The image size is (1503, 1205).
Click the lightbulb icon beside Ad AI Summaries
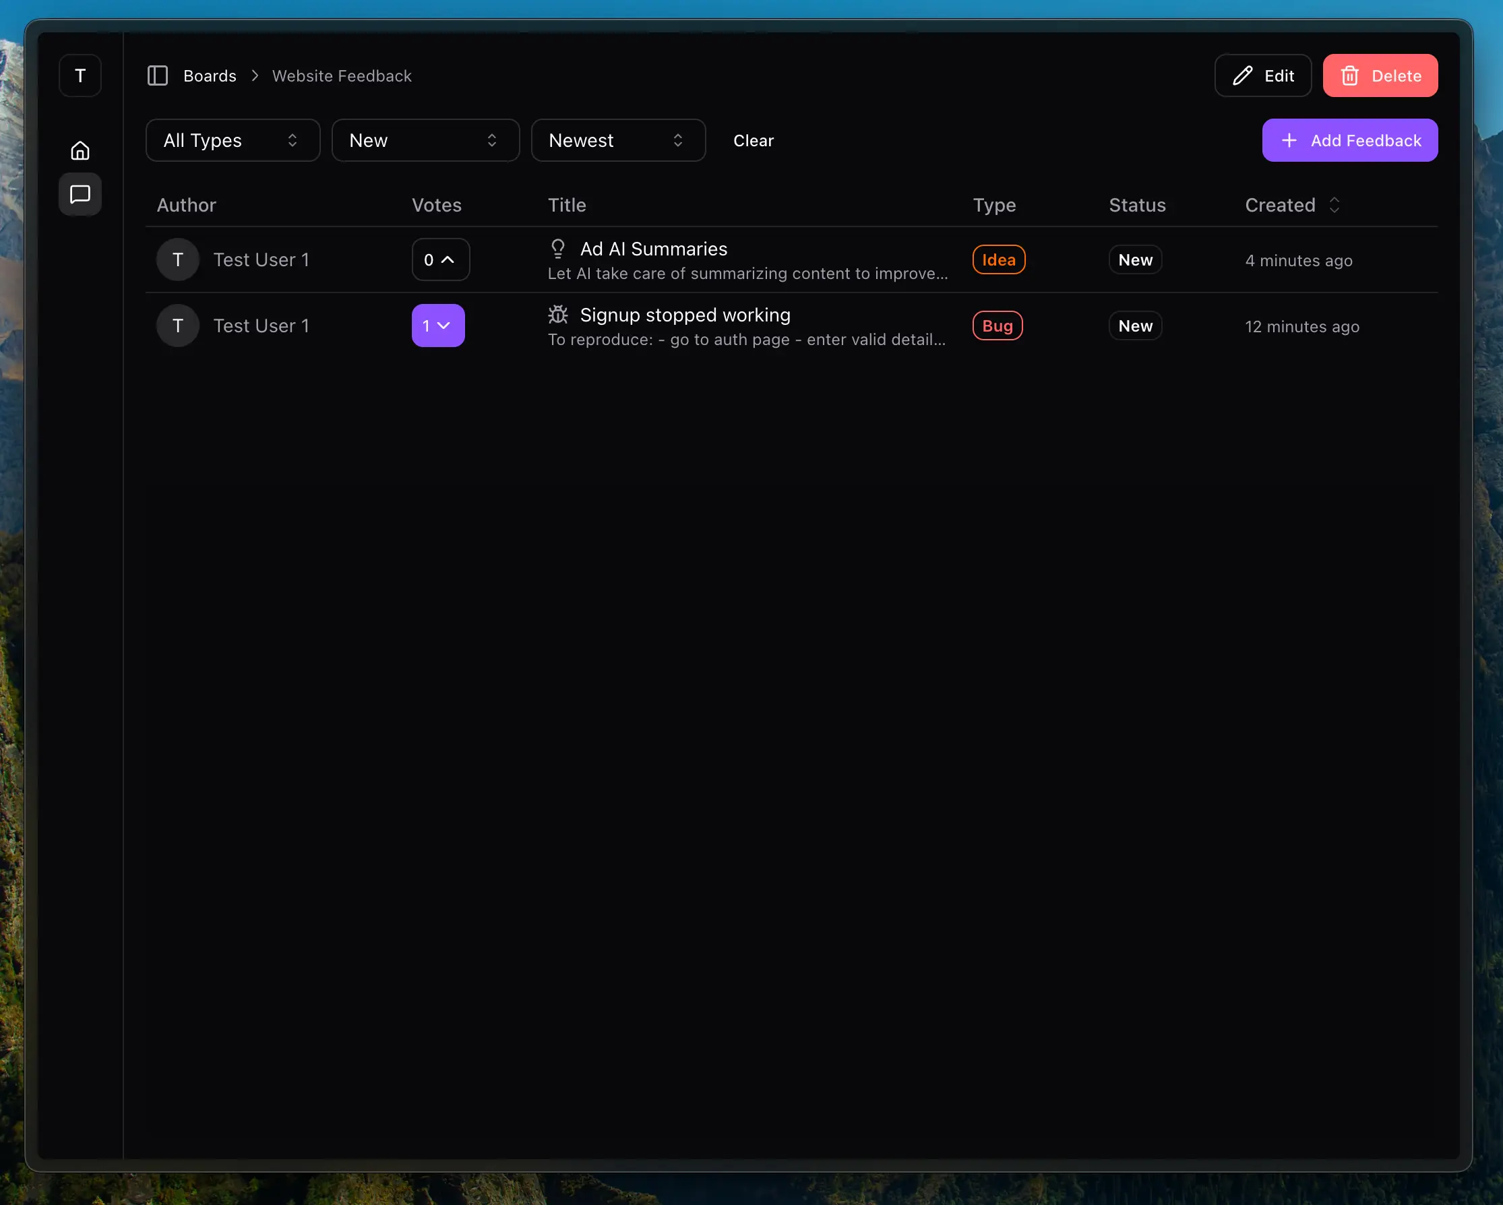click(557, 248)
